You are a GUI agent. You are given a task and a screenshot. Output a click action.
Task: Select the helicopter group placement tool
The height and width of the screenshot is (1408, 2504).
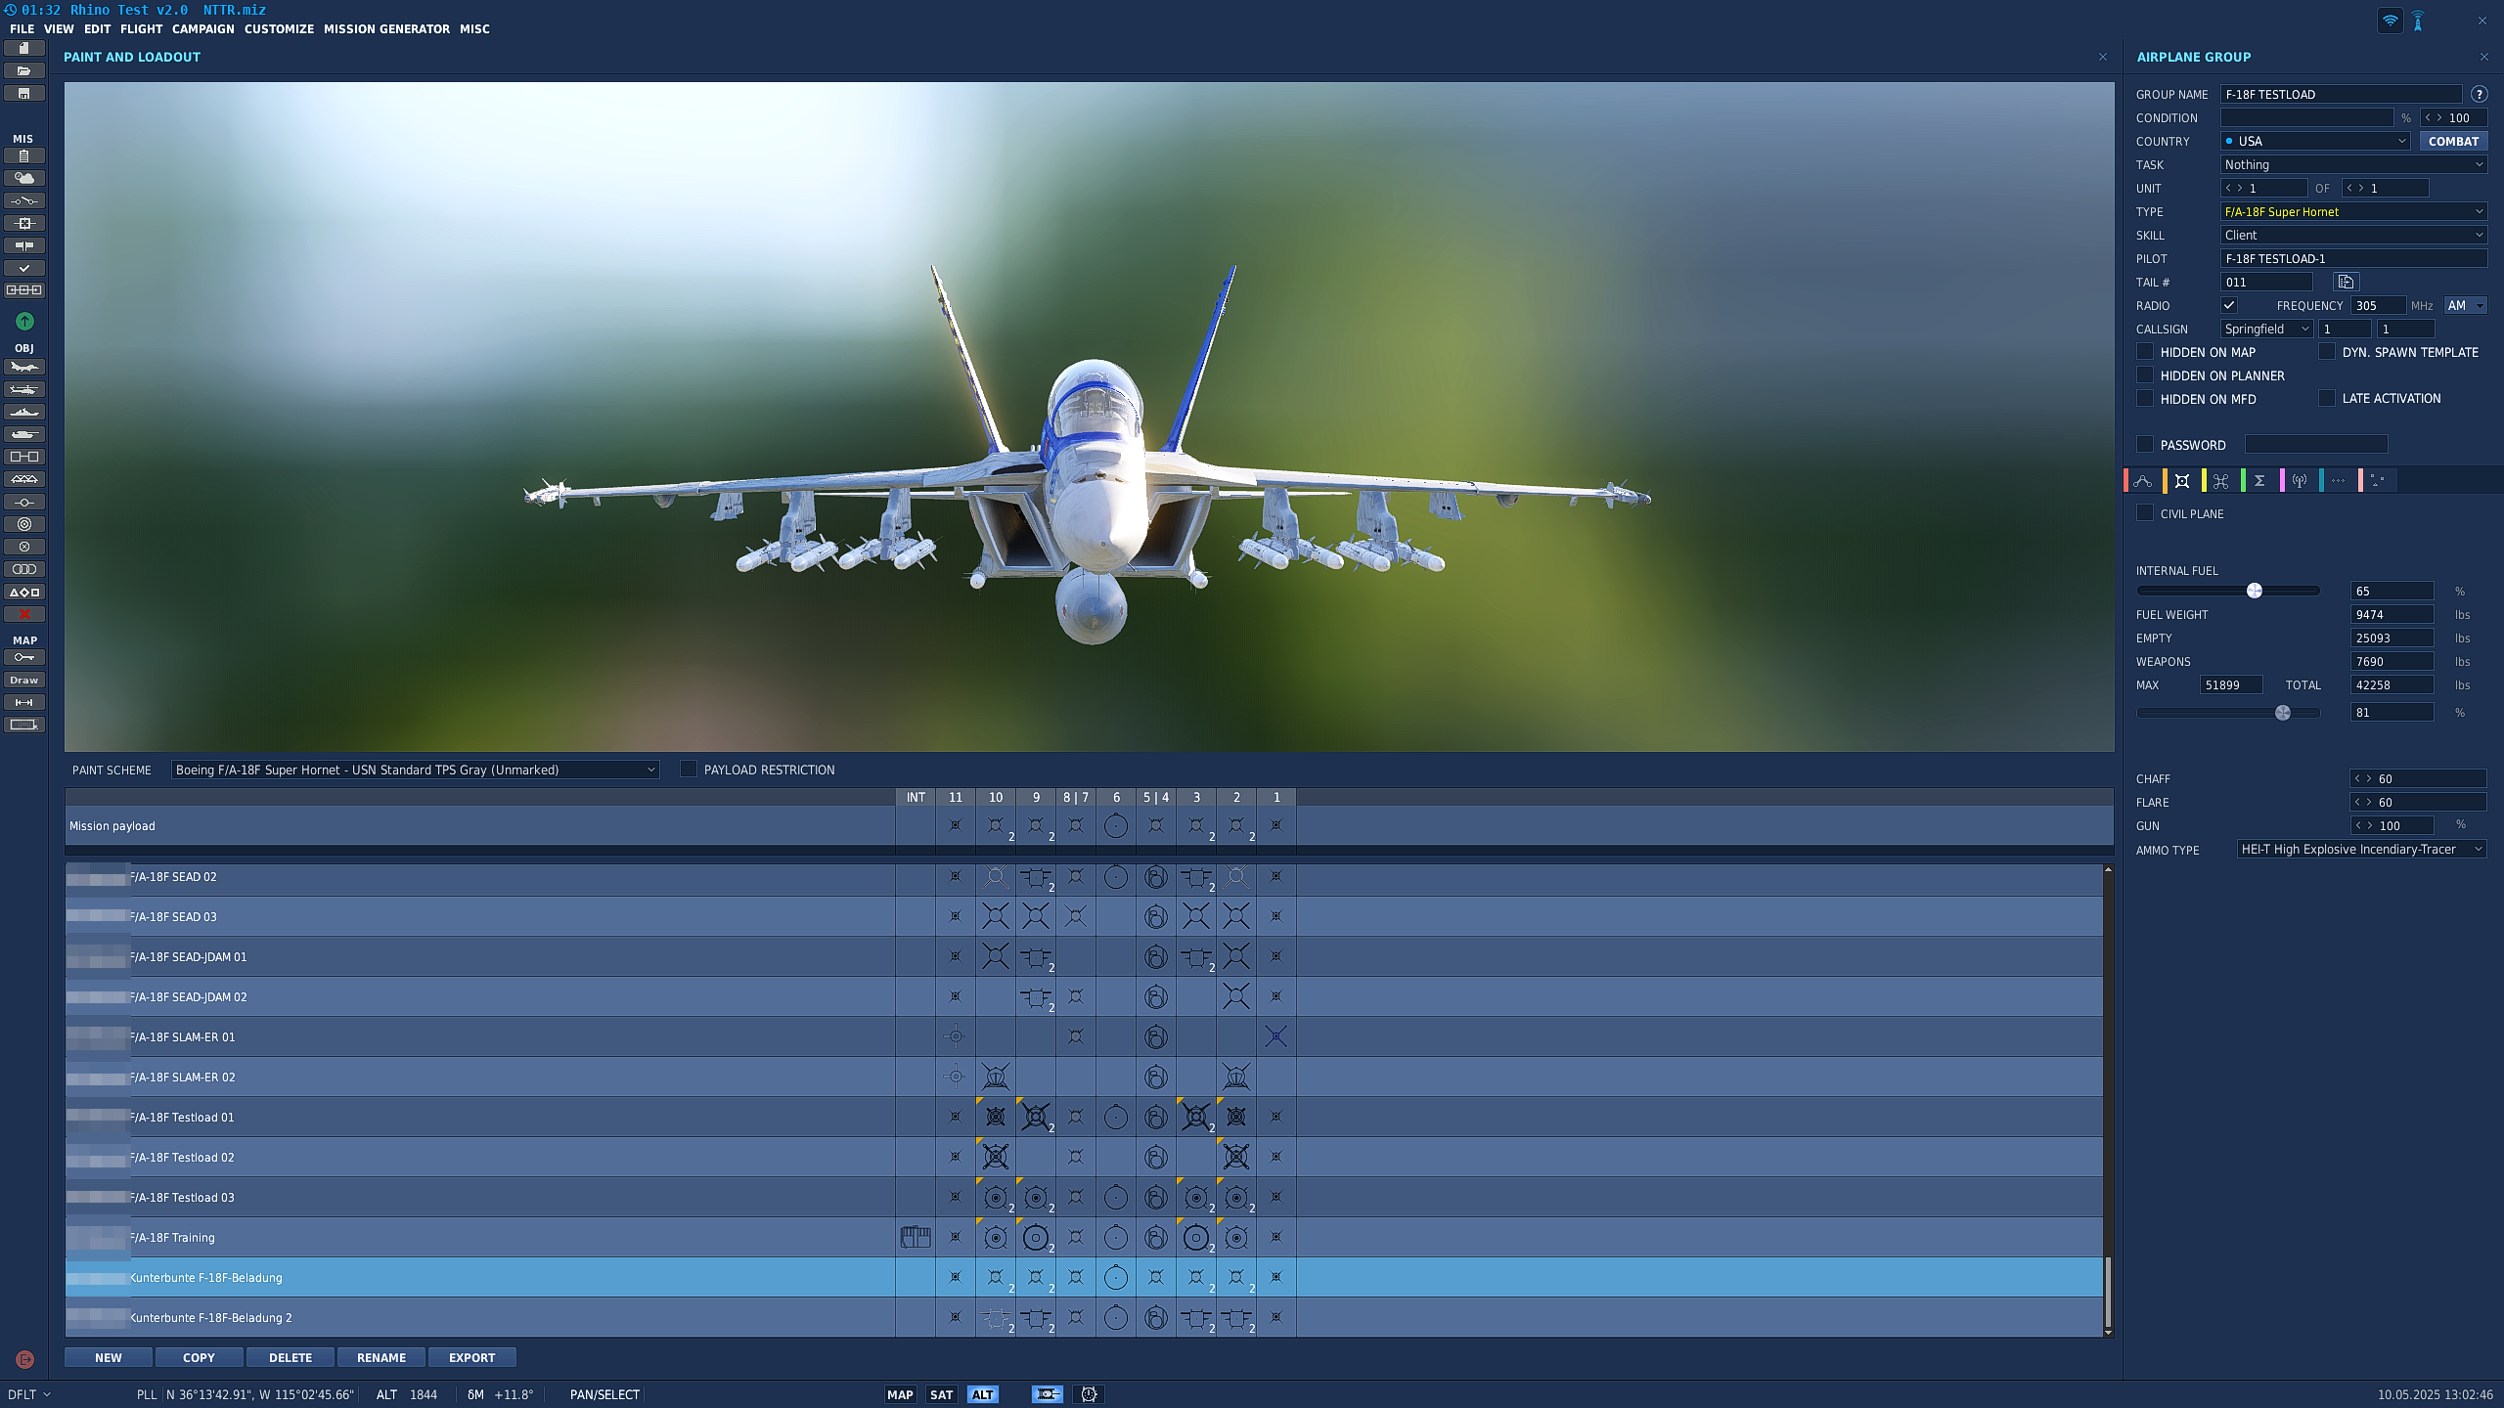coord(24,389)
